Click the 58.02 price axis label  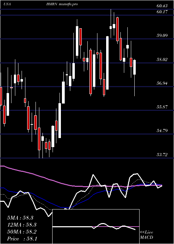[x=162, y=60]
